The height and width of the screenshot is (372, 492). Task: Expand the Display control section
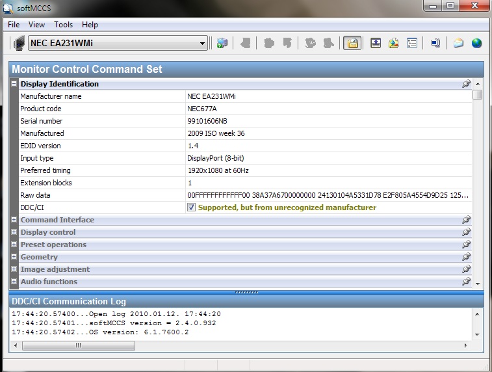(x=14, y=232)
